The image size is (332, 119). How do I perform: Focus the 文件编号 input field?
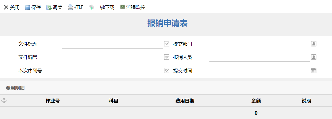pyautogui.click(x=112, y=57)
